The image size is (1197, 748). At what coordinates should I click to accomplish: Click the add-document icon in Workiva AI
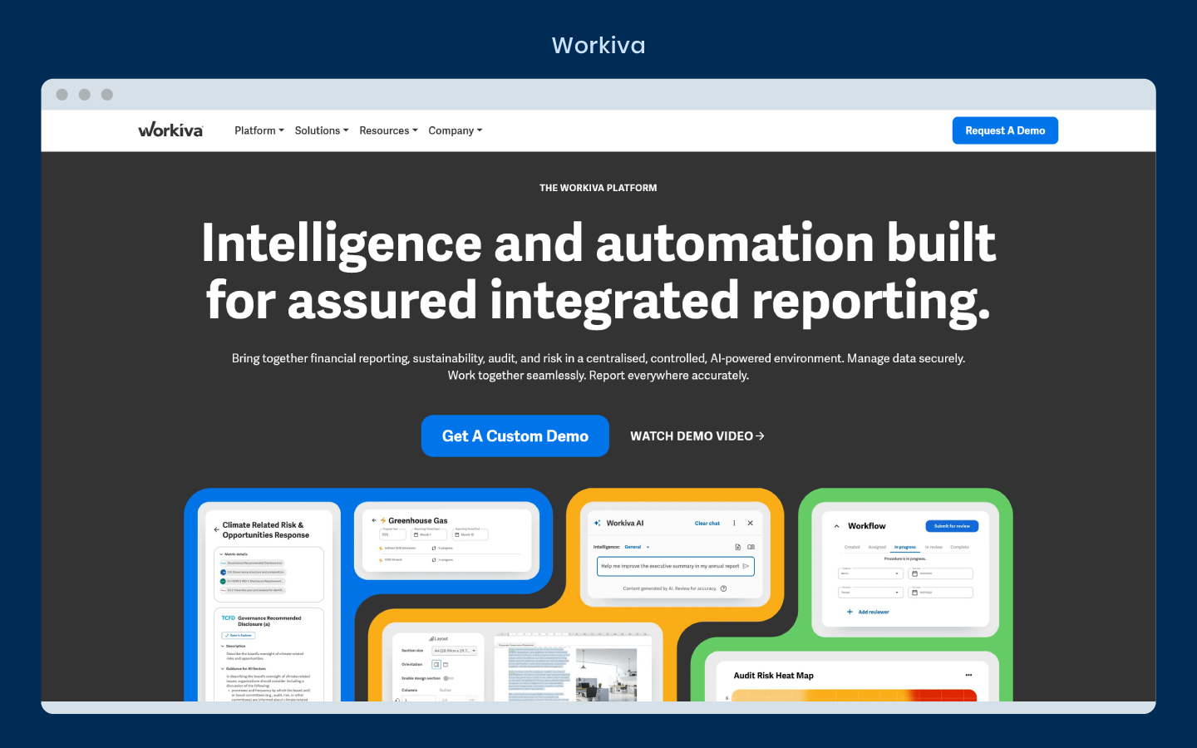coord(737,547)
